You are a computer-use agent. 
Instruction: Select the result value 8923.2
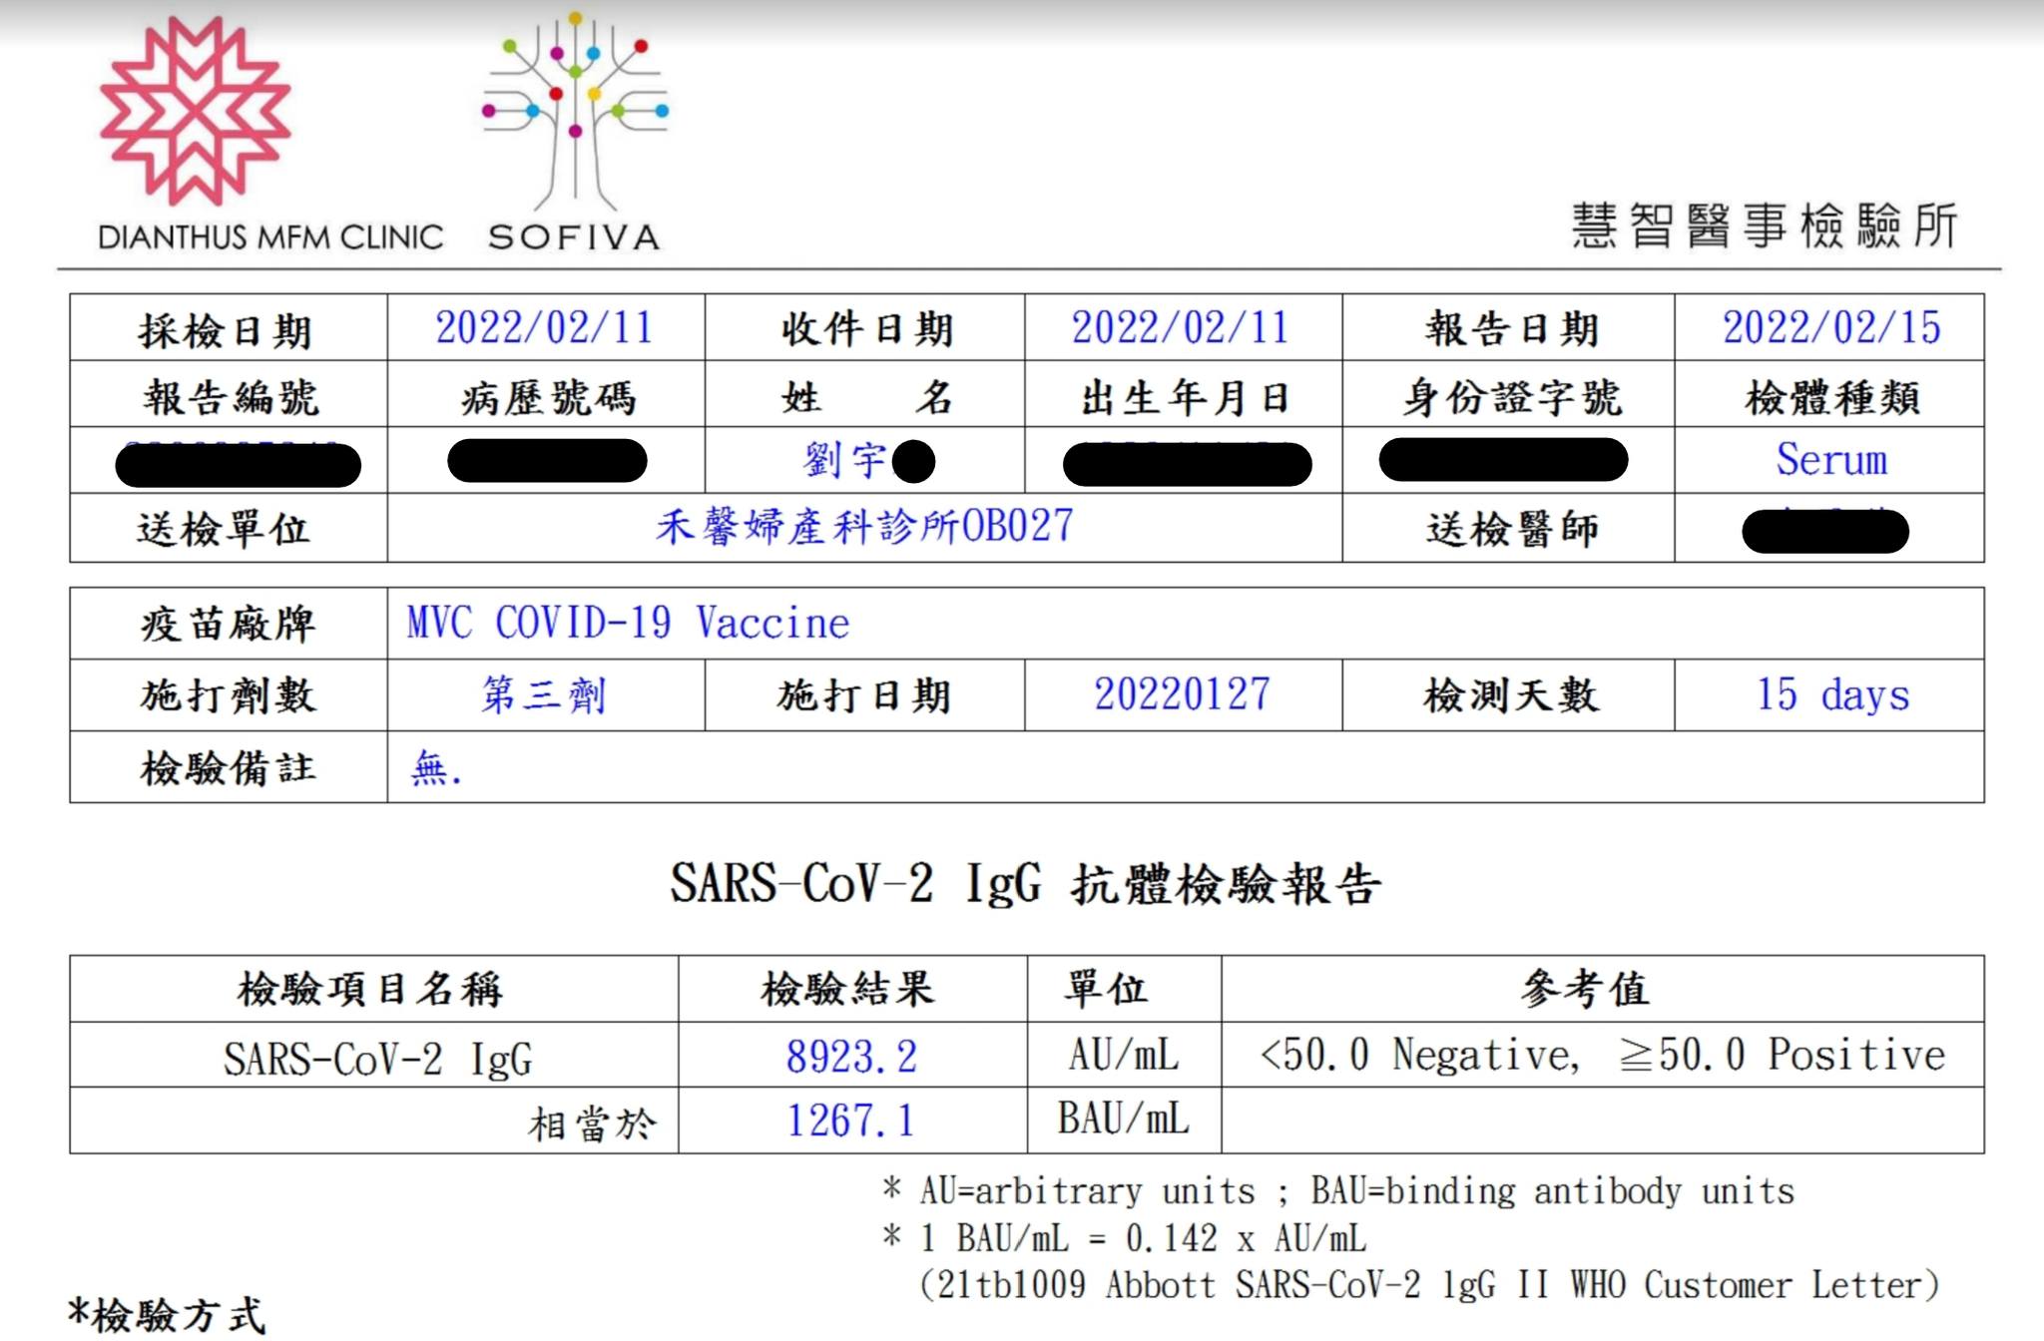pos(851,1057)
